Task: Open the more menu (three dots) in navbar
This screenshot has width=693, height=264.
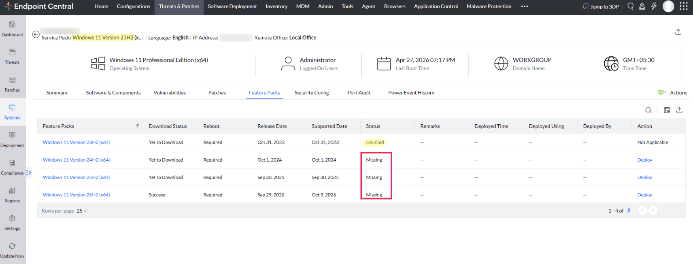Action: coord(525,6)
